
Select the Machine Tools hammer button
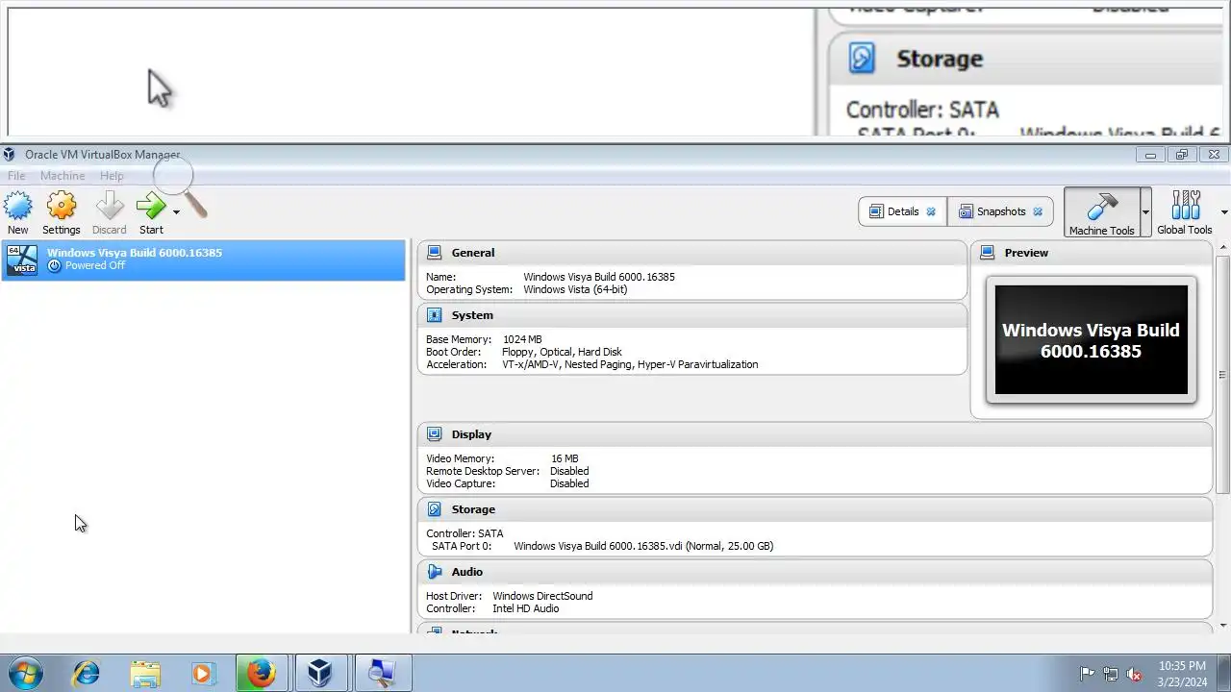[1102, 212]
